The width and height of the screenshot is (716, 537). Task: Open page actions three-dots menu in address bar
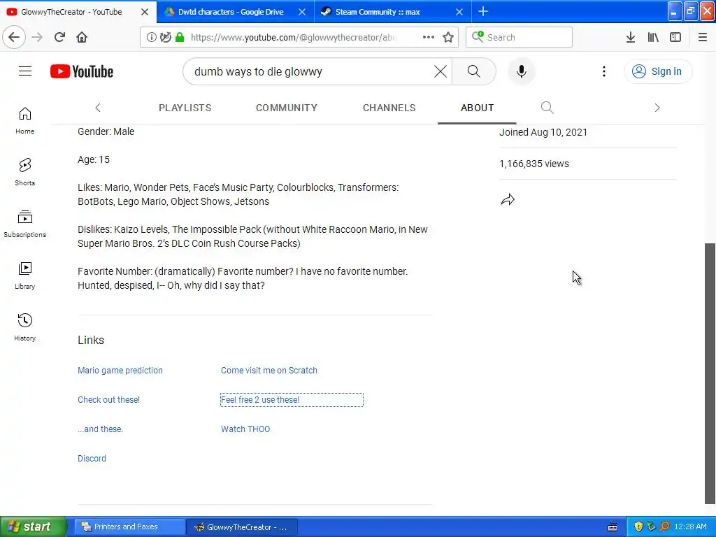[429, 37]
